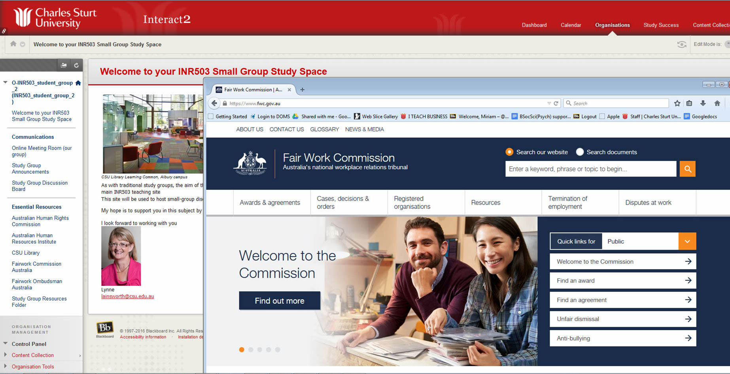Click the keyword search field on Fair Work site

click(591, 169)
